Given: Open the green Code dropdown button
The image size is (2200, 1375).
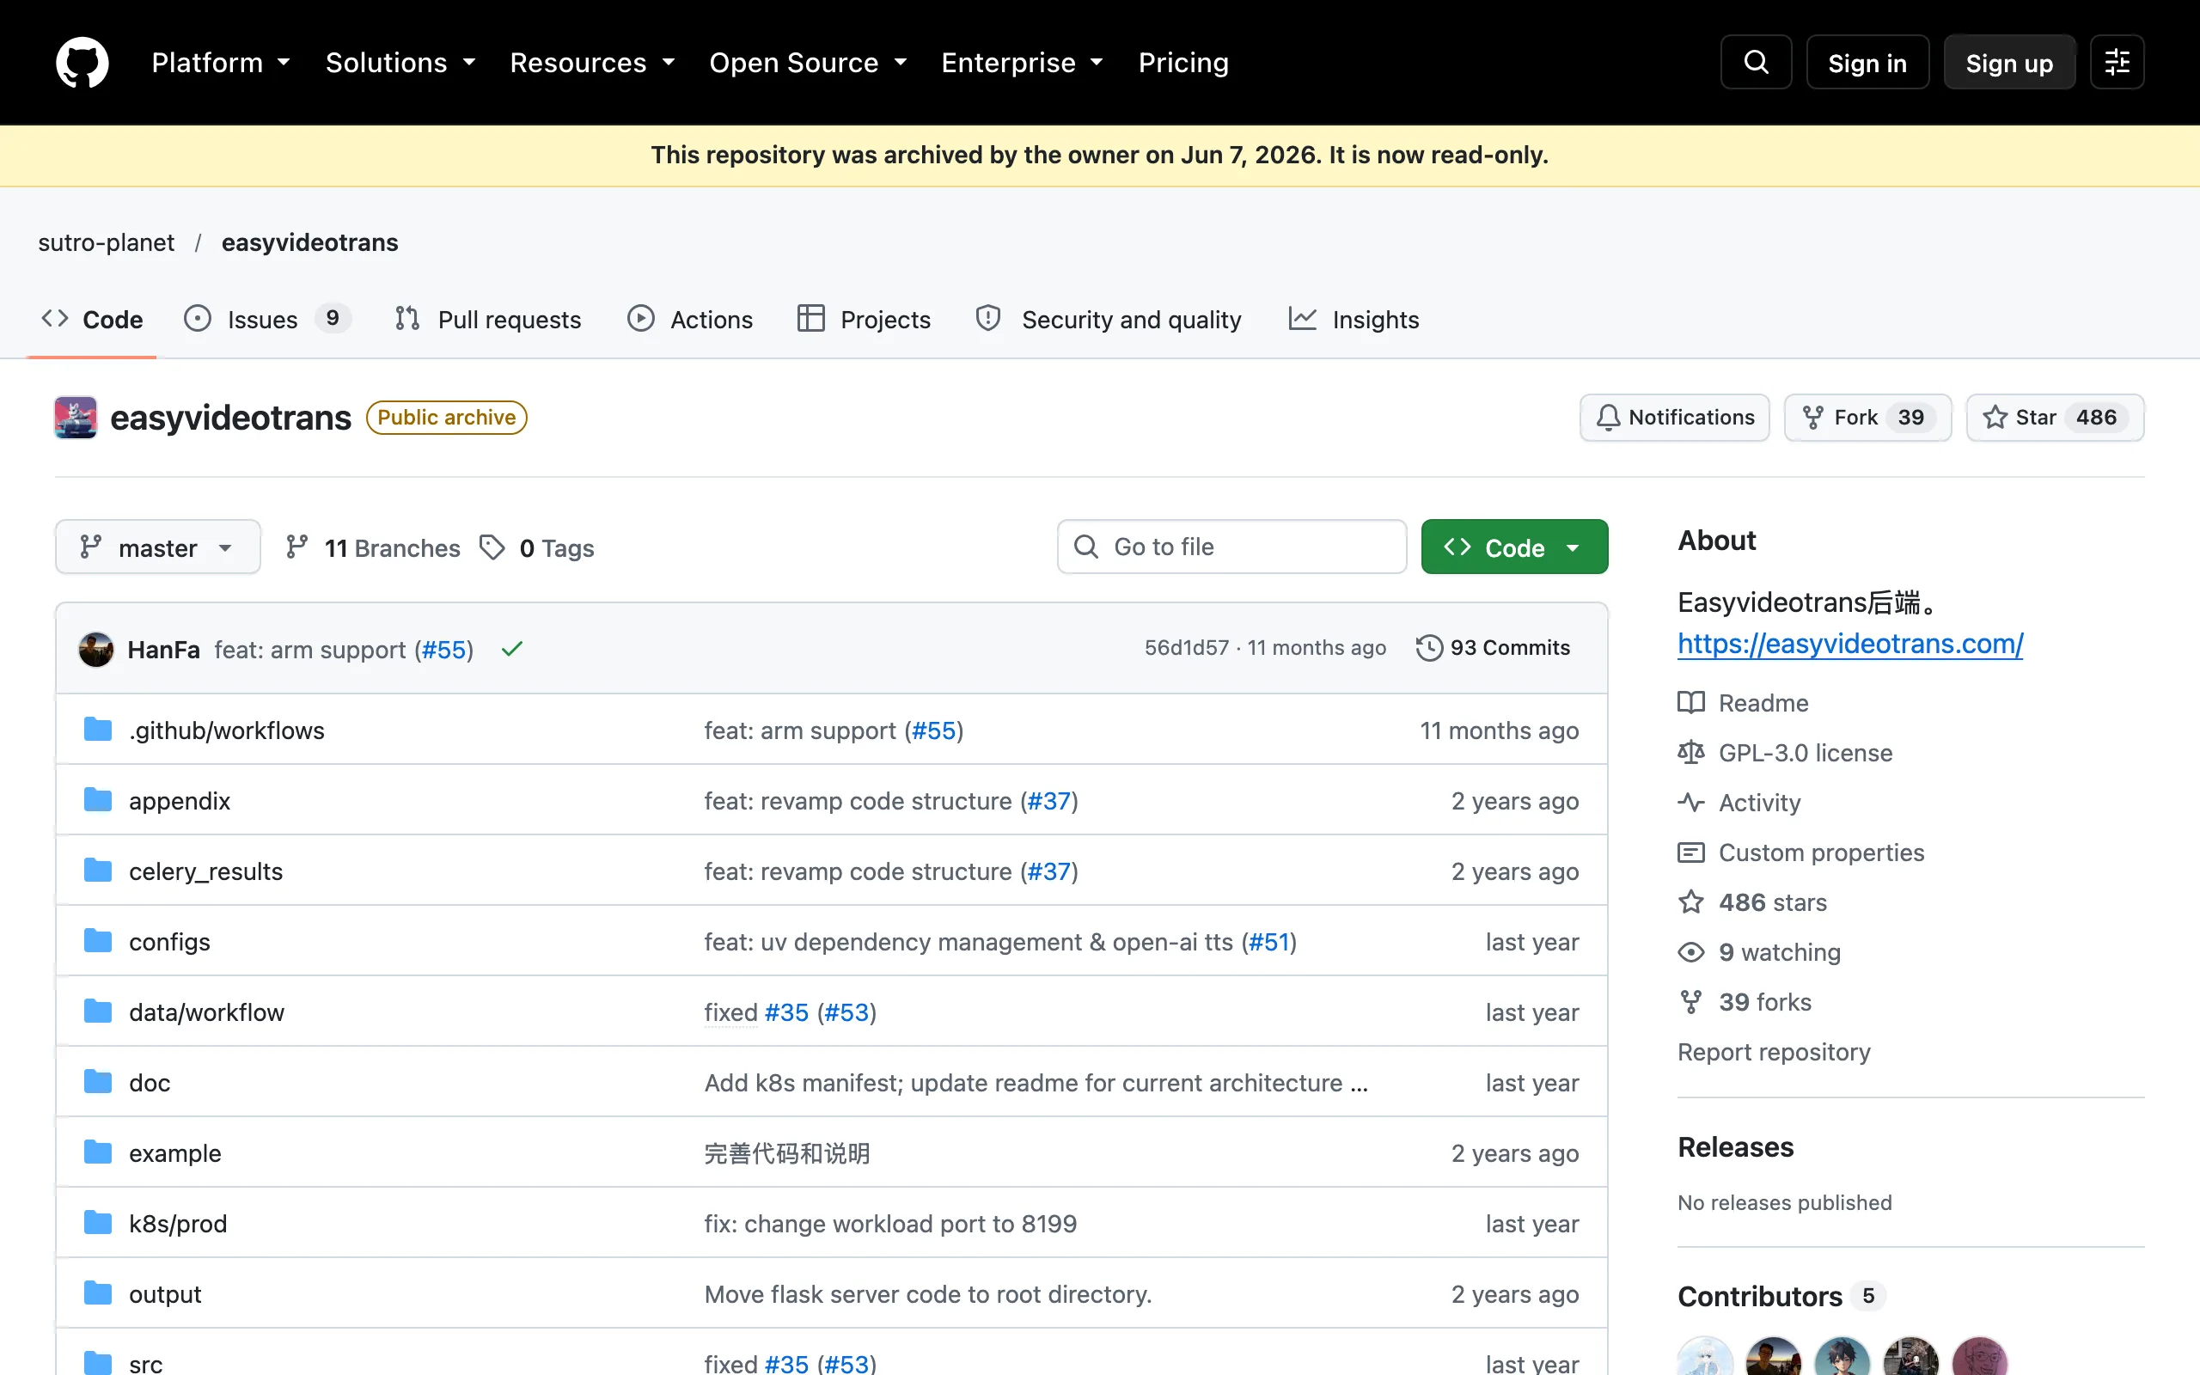Looking at the screenshot, I should 1514,547.
